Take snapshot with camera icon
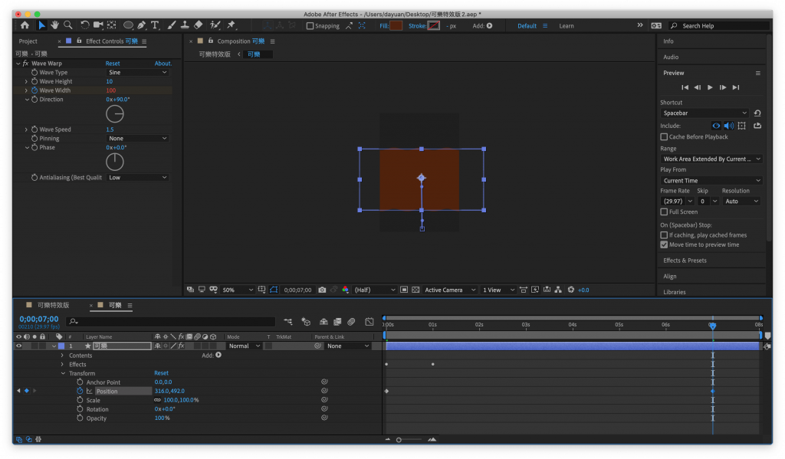This screenshot has height=459, width=785. point(322,290)
